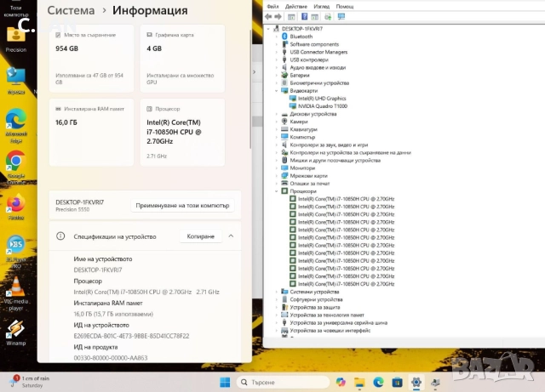Open File Explorer from the taskbar
545x392 pixels.
(x=359, y=382)
